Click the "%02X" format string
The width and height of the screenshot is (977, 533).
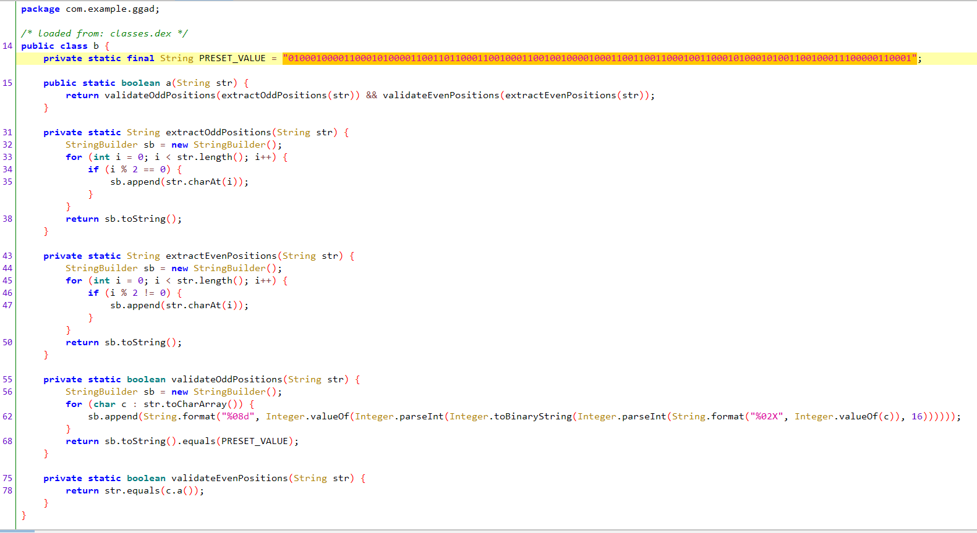pyautogui.click(x=767, y=417)
